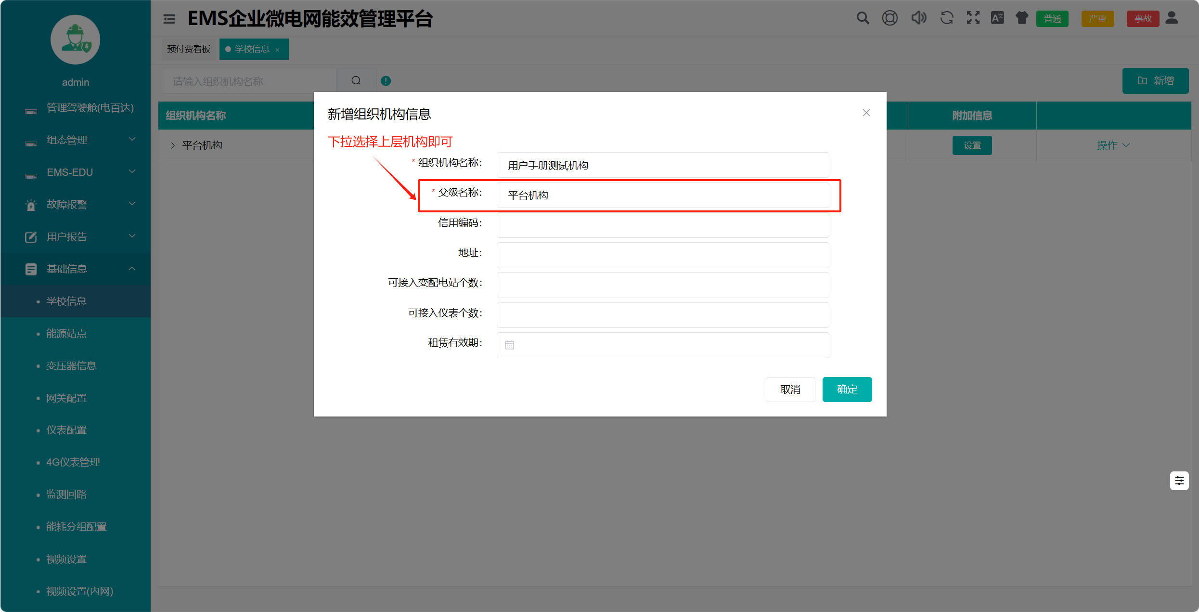
Task: Click the refresh icon in top toolbar
Action: click(x=946, y=19)
